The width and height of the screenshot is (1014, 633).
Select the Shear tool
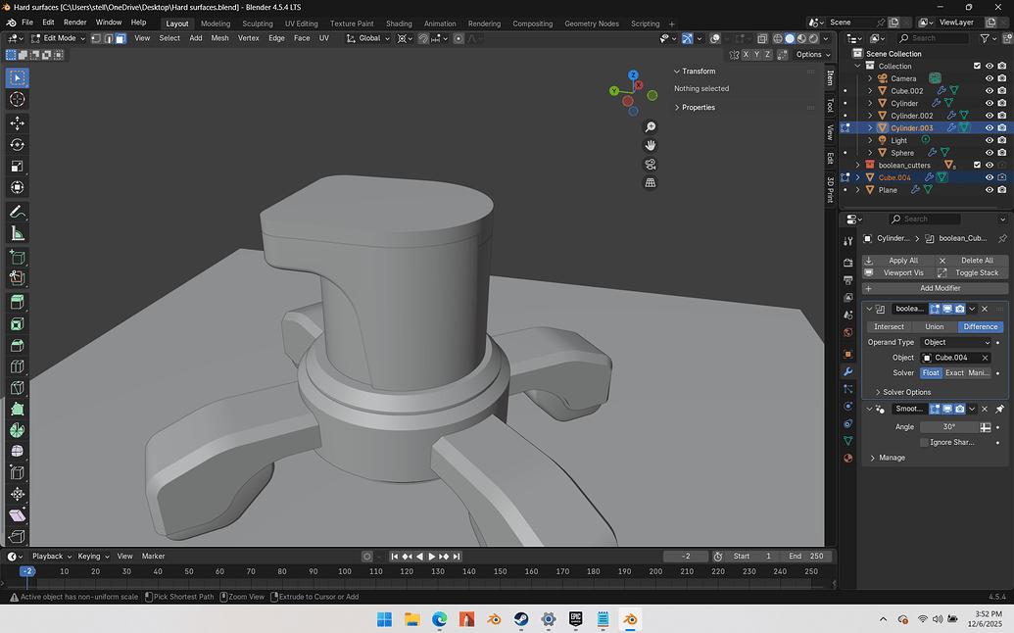point(18,515)
